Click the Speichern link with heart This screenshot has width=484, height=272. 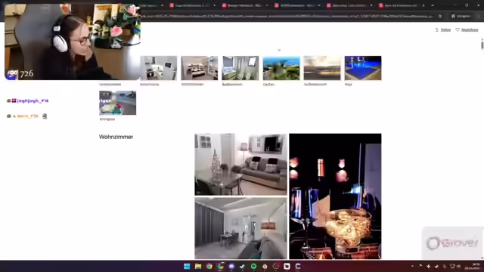[x=467, y=30]
